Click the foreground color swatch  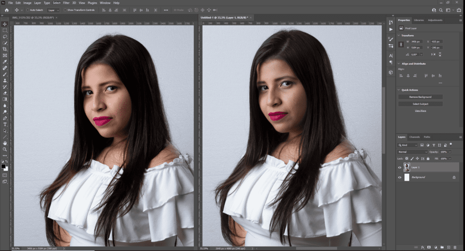click(x=4, y=166)
